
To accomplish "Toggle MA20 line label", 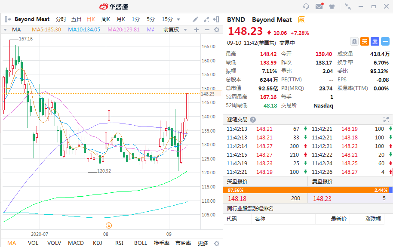I will click(x=123, y=30).
